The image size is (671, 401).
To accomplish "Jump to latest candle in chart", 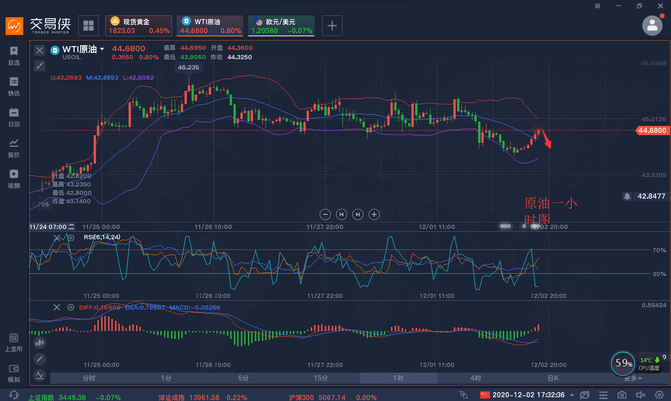I will coord(357,214).
